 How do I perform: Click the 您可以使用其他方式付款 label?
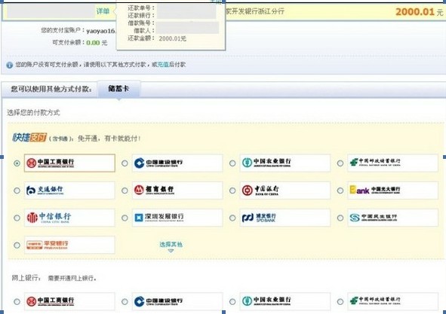pyautogui.click(x=51, y=89)
